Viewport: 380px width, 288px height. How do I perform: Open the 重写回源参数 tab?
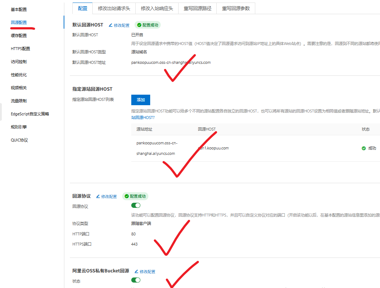pyautogui.click(x=235, y=8)
